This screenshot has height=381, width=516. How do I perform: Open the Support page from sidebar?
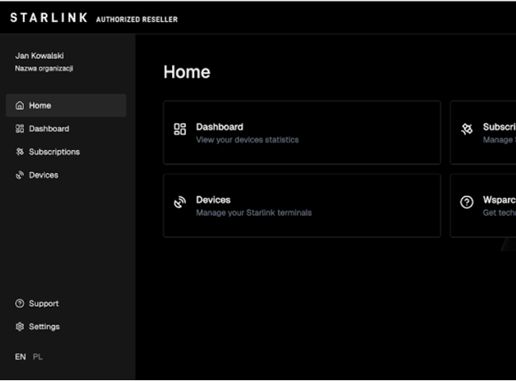(x=66, y=304)
